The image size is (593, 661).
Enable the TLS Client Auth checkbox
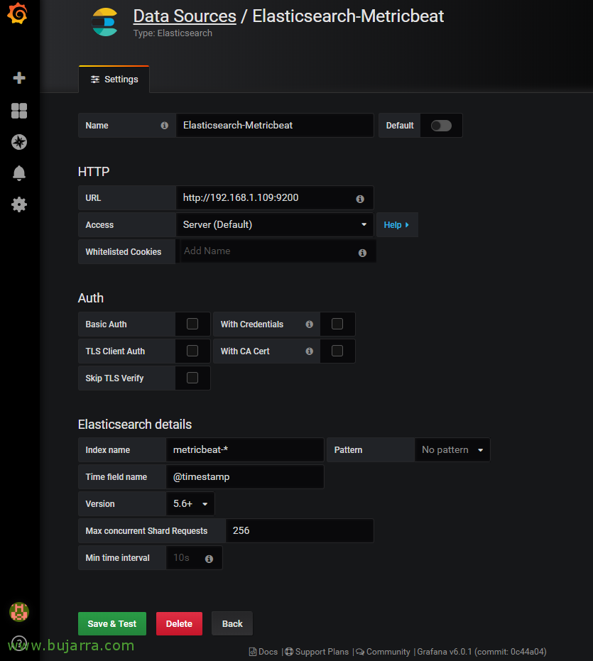click(192, 351)
